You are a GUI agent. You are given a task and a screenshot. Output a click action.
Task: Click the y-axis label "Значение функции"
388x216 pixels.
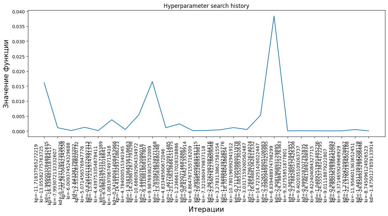[6, 74]
